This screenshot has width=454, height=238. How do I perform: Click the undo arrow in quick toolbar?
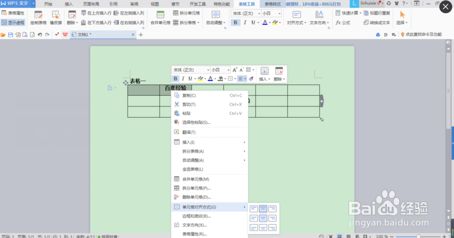point(39,35)
